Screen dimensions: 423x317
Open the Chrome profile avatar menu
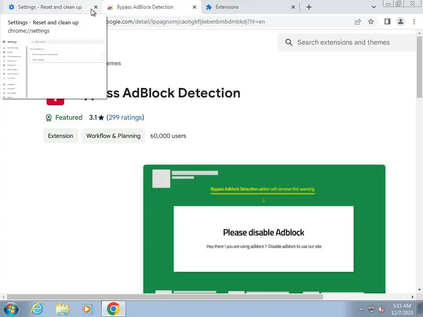[x=401, y=21]
